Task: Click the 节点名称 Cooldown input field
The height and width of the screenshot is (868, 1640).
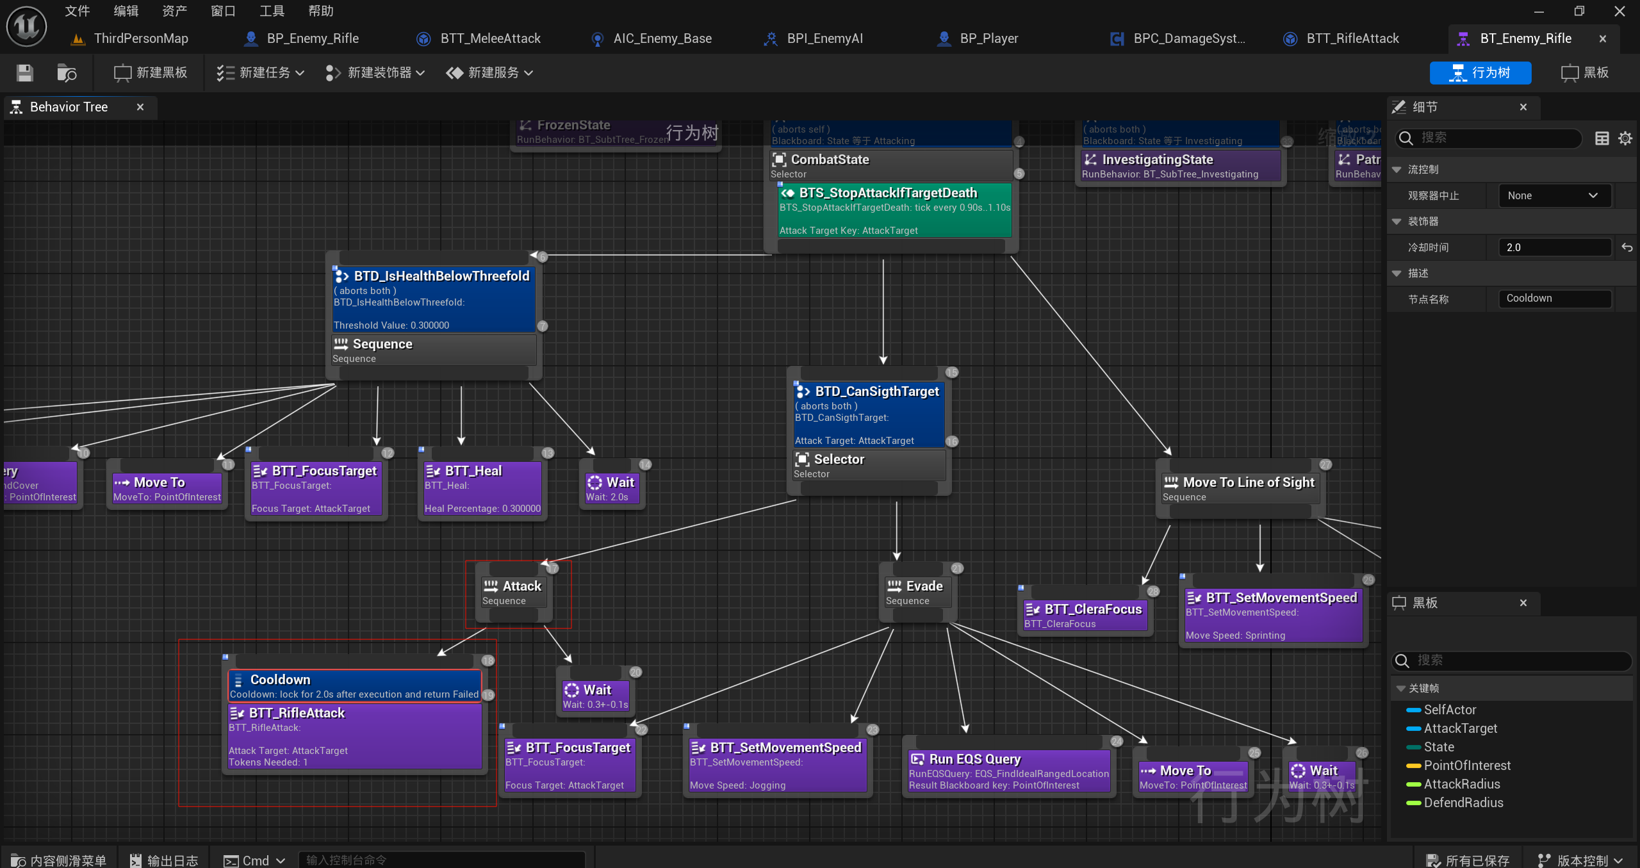Action: (1554, 299)
